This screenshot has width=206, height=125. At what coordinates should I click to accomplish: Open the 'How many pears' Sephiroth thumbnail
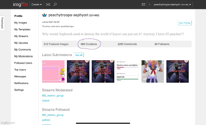(78, 71)
